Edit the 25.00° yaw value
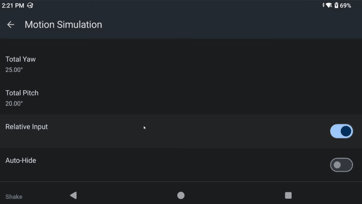This screenshot has width=362, height=204. [x=14, y=70]
